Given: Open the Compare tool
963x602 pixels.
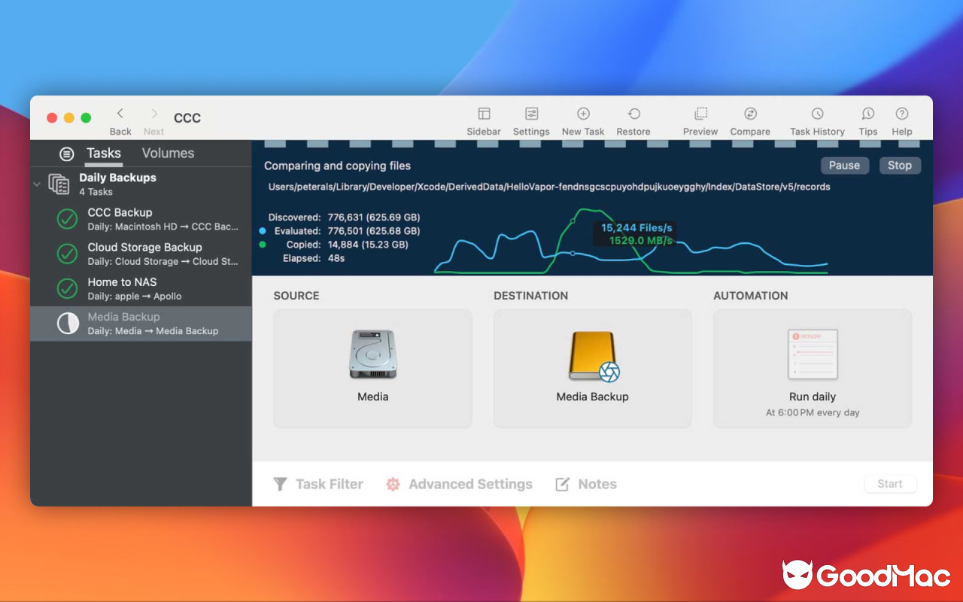Looking at the screenshot, I should pyautogui.click(x=749, y=119).
